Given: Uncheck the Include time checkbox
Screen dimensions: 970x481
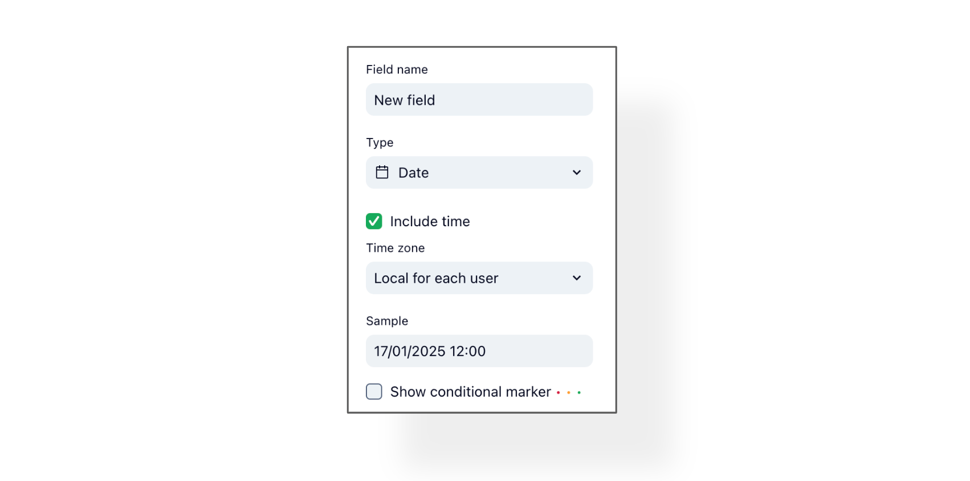Looking at the screenshot, I should tap(374, 221).
